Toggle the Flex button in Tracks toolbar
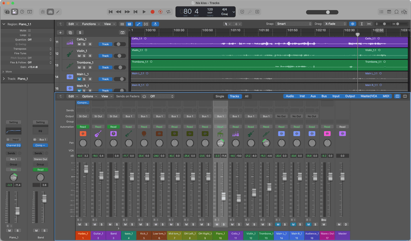 tap(146, 24)
